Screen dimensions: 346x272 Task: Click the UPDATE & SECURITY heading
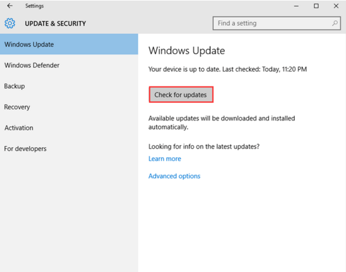coord(56,24)
